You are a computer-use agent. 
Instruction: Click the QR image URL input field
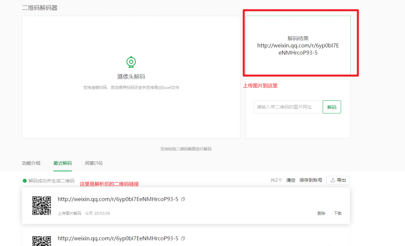point(288,107)
